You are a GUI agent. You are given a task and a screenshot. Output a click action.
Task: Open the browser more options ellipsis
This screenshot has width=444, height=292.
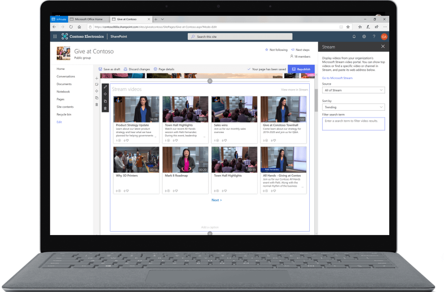coord(385,27)
